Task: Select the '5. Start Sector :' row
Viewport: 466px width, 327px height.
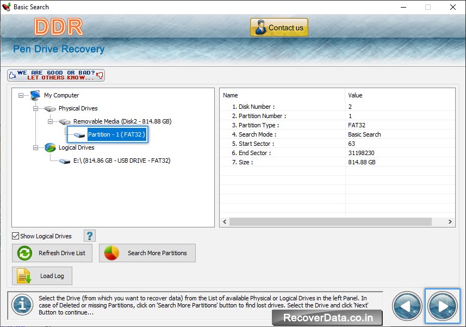Action: (338, 144)
